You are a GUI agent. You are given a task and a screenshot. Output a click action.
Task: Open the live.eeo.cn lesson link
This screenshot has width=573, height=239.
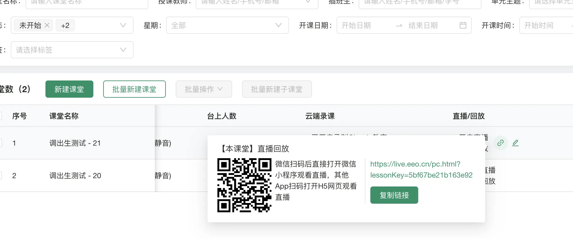coord(421,170)
